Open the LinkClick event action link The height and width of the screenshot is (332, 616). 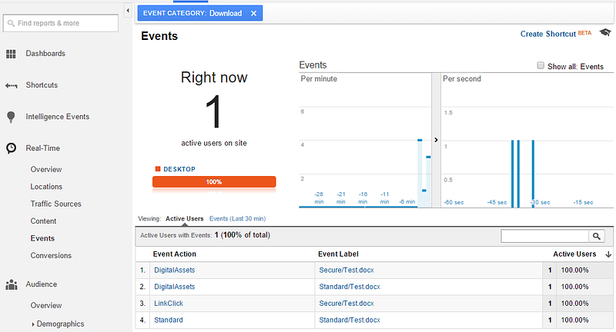[x=169, y=304]
